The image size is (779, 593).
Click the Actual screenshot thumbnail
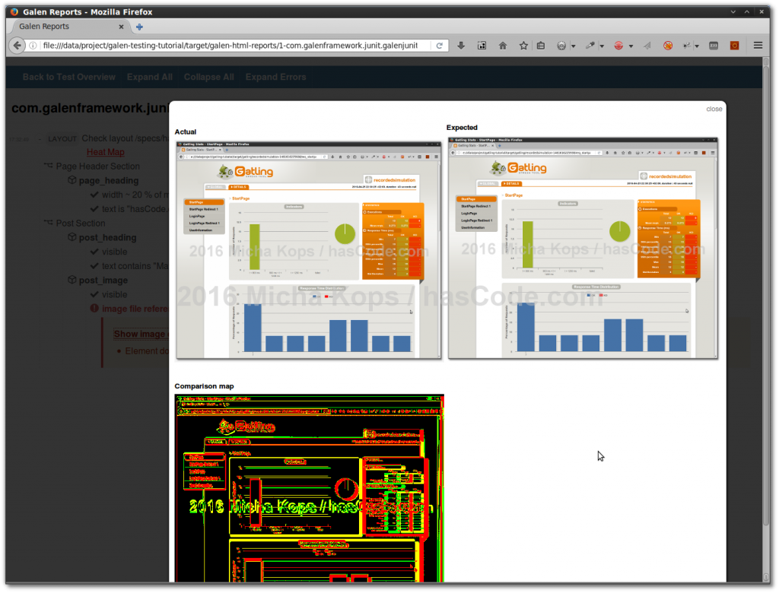coord(309,249)
